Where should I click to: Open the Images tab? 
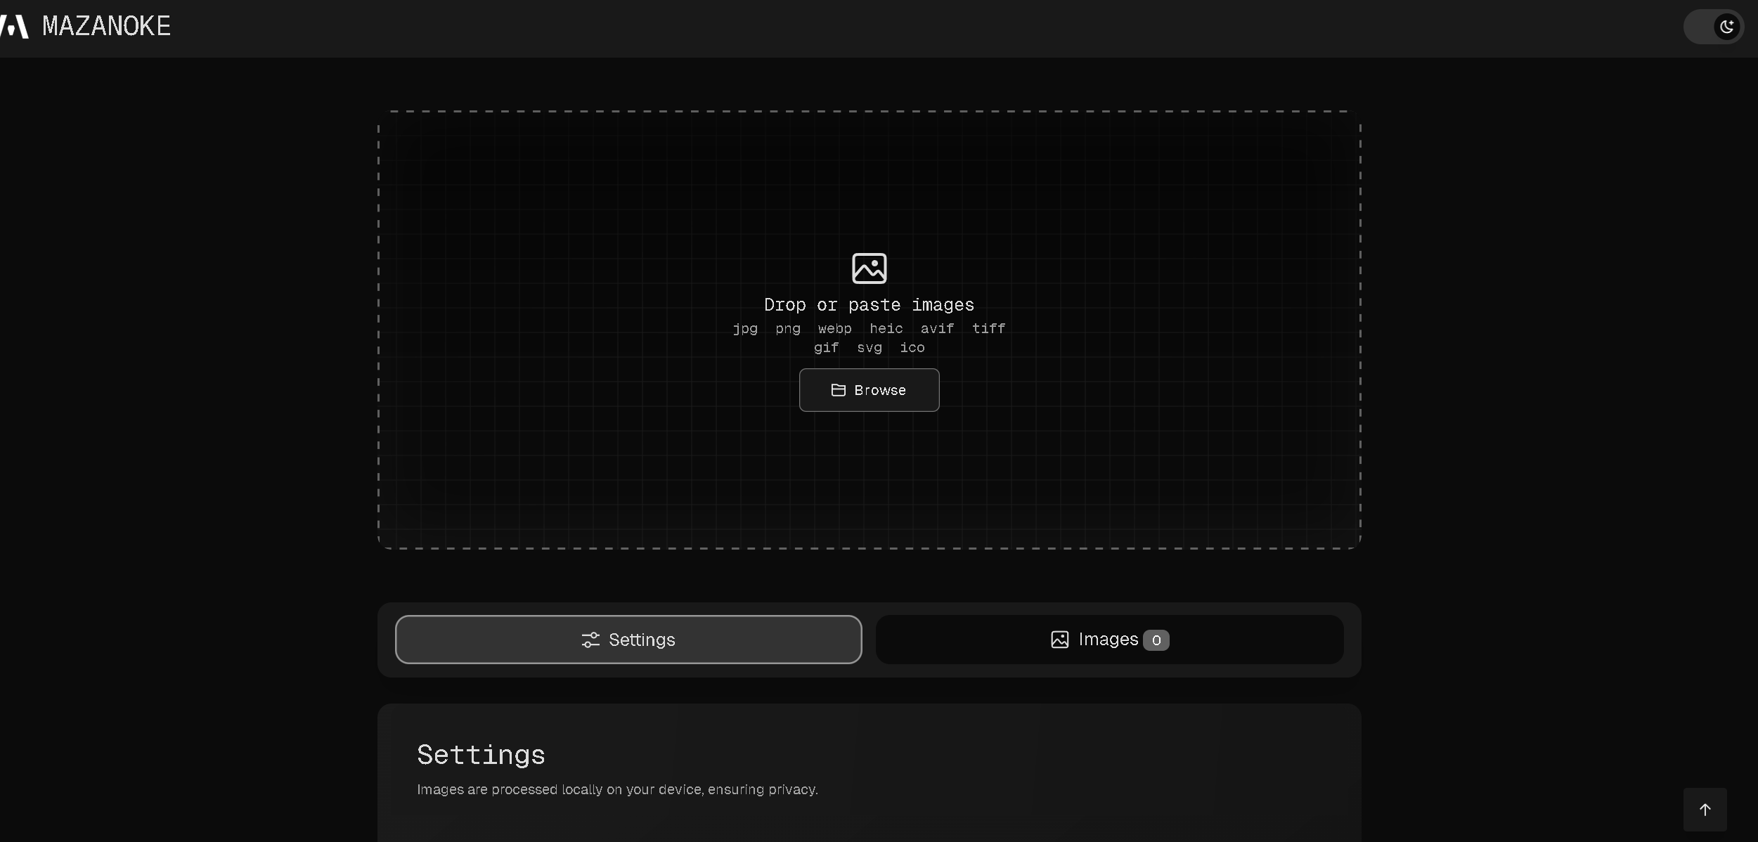(1109, 640)
